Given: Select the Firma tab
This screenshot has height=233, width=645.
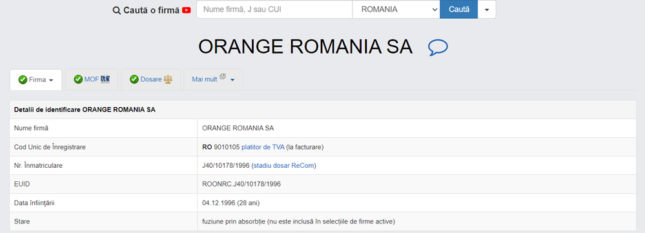Looking at the screenshot, I should click(36, 80).
